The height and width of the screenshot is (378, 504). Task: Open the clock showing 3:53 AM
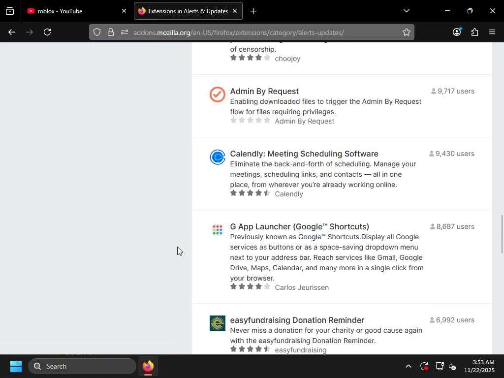coord(479,366)
